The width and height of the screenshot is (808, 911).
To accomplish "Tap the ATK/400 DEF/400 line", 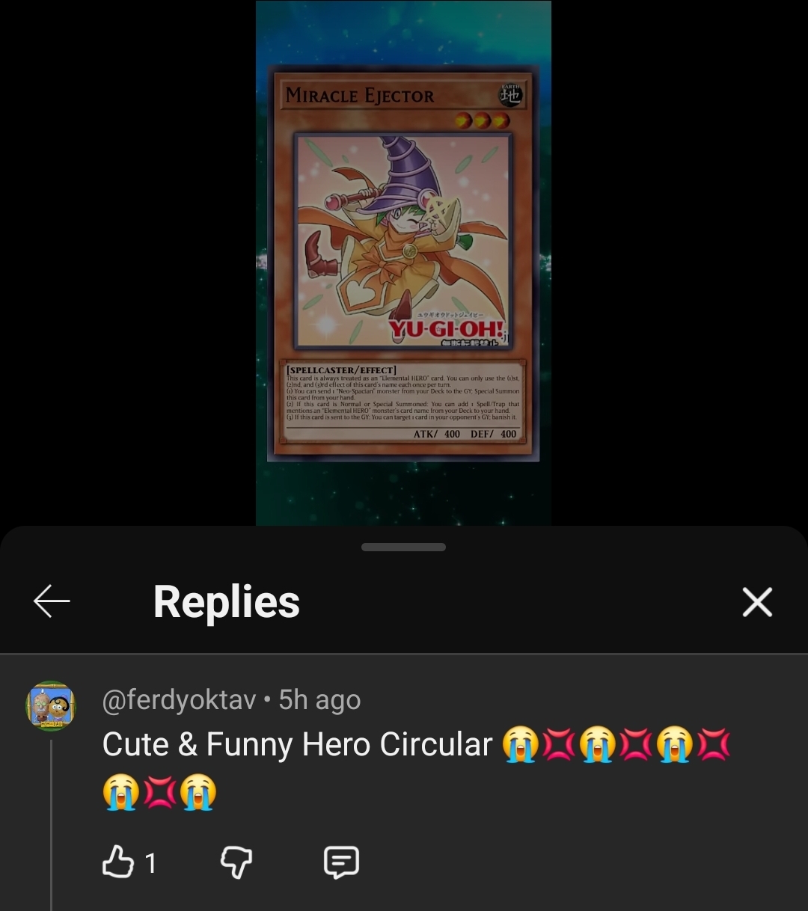I will tap(465, 434).
